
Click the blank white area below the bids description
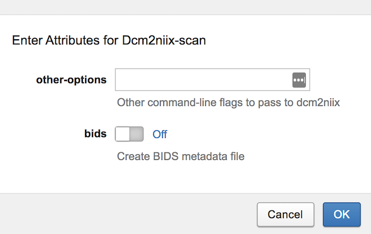[185, 178]
